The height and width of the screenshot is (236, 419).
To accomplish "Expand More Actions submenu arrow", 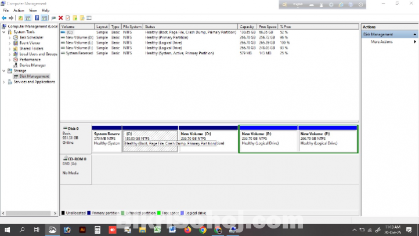I will coord(415,42).
